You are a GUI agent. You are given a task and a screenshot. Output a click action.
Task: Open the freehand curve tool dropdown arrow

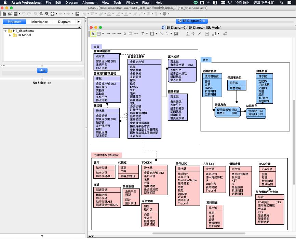point(171,34)
